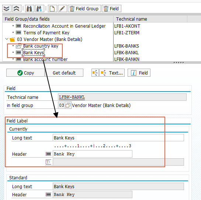Viewport: 201px width, 200px height.
Task: Click the Find binoculars icon
Action: (30, 8)
